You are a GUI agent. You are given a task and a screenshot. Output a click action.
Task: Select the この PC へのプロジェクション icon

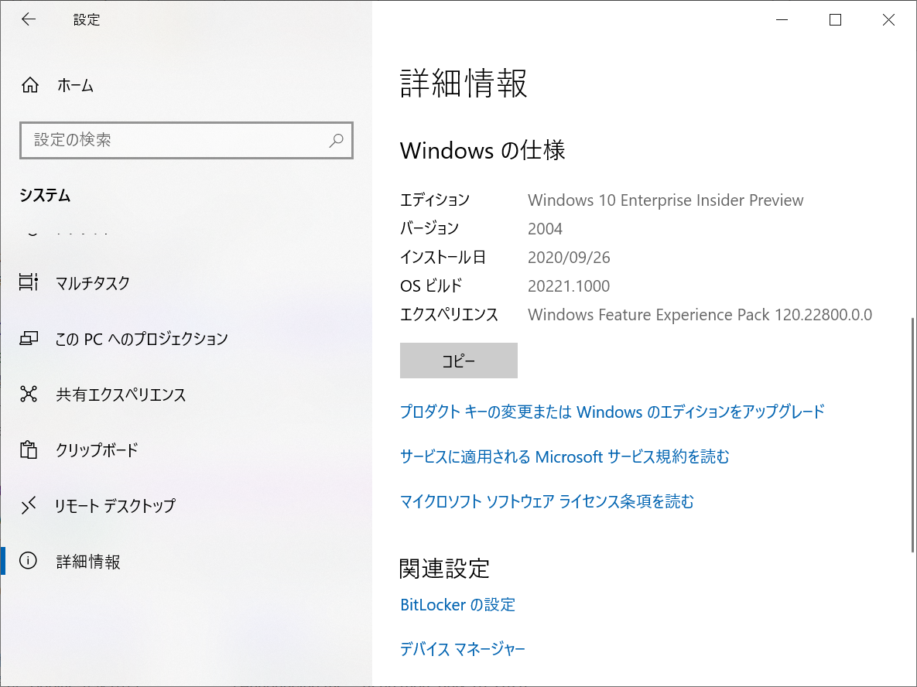pyautogui.click(x=29, y=339)
